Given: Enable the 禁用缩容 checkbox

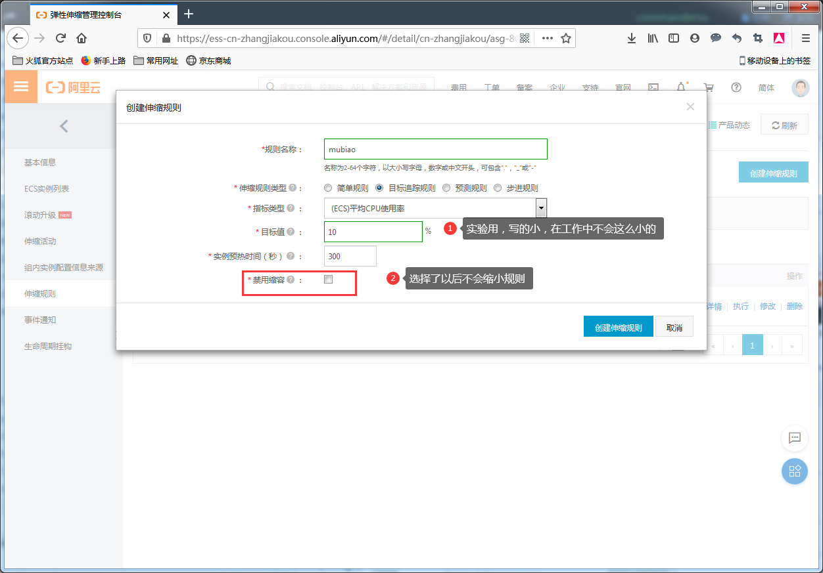Looking at the screenshot, I should pos(329,280).
